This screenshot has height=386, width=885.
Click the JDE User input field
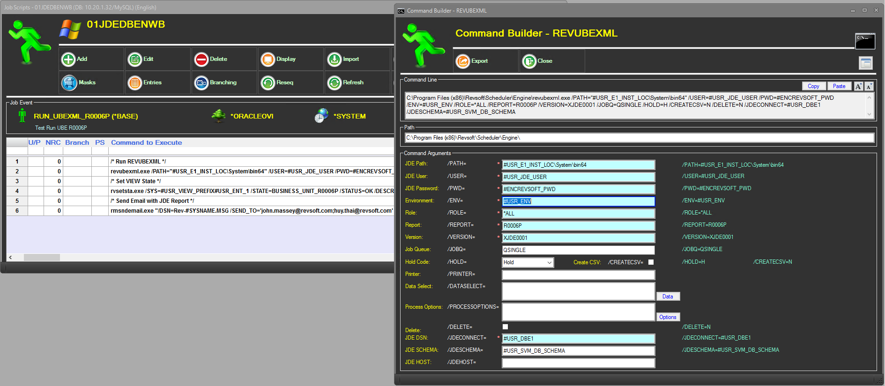click(578, 177)
